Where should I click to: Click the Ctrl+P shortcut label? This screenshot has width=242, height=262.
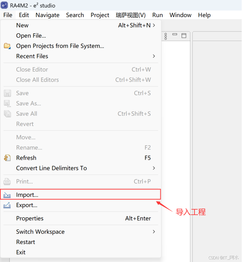click(142, 181)
